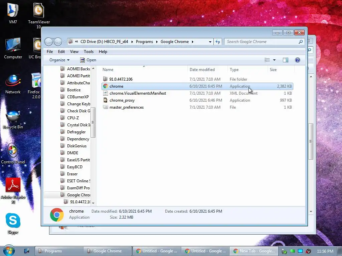Sort files by the Name column header
Screen dimensions: 342x256
[144, 70]
